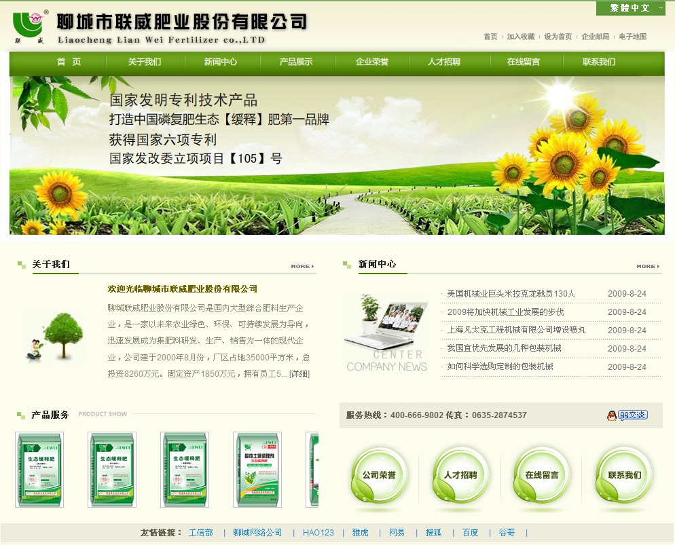Open the 新闻中心 menu item
The image size is (675, 545).
pos(221,62)
